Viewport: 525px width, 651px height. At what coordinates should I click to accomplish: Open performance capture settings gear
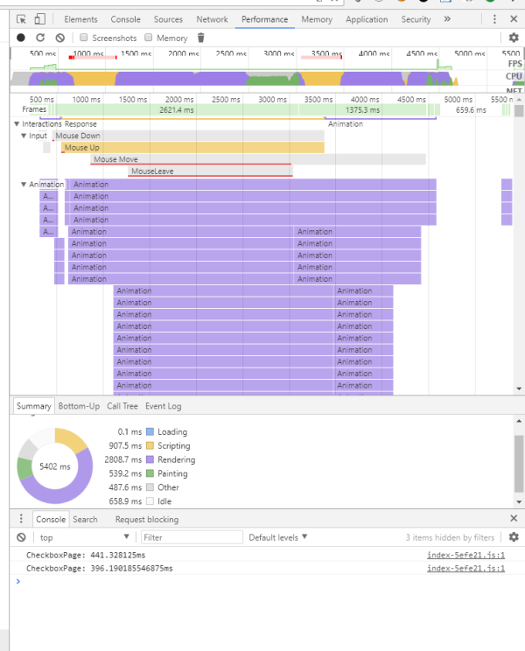[514, 38]
